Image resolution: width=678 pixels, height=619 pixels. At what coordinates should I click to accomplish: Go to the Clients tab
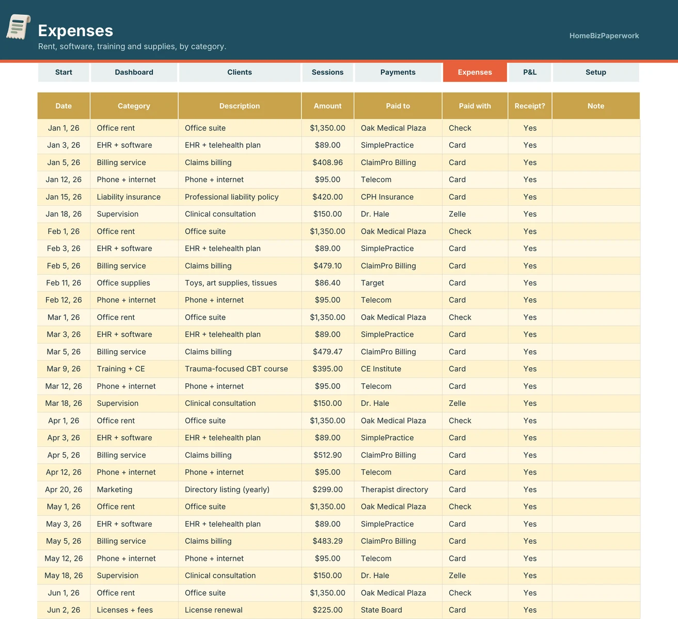coord(240,72)
